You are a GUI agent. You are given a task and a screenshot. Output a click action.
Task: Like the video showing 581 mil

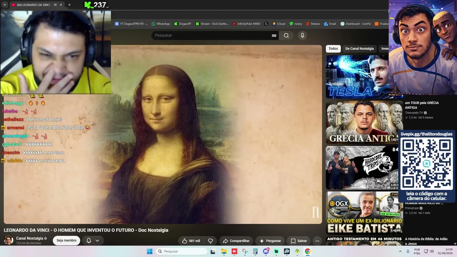coord(191,241)
